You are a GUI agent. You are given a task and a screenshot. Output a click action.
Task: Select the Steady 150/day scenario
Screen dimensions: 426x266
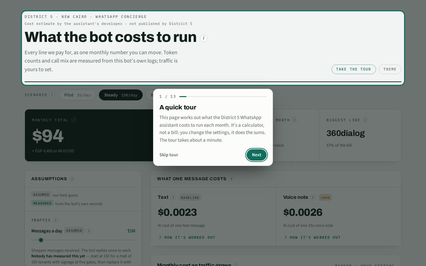point(121,95)
